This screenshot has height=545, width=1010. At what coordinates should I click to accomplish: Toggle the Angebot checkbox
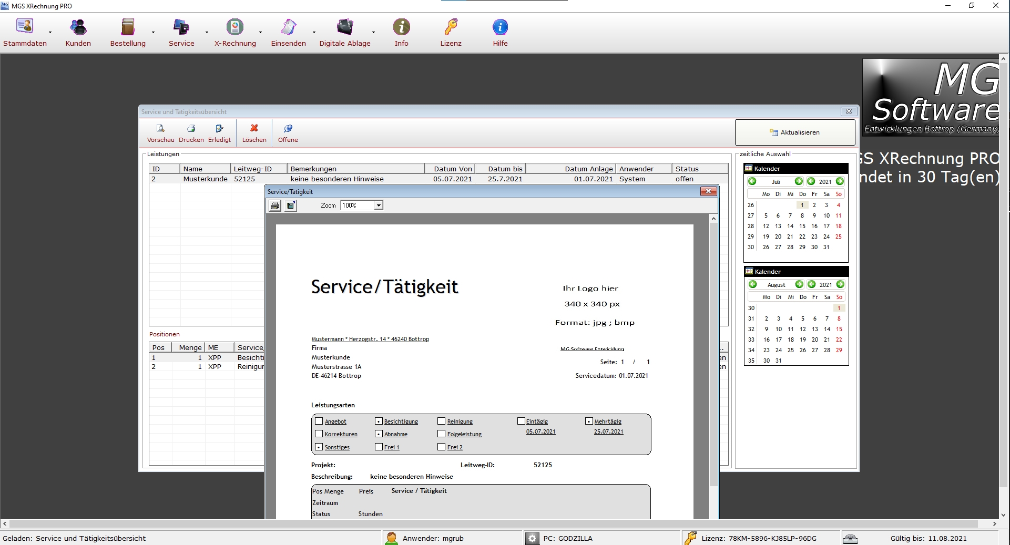[x=319, y=421]
